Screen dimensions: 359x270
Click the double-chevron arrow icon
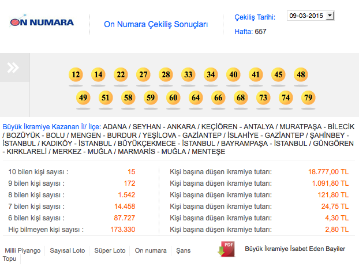click(13, 67)
